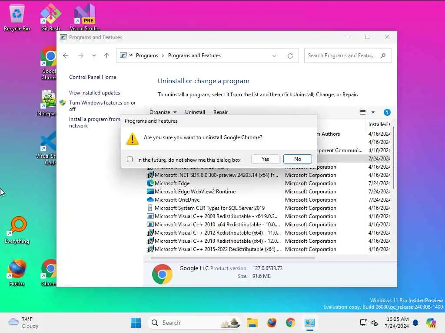
Task: Click the OneDrive cloud icon in list
Action: pyautogui.click(x=150, y=199)
